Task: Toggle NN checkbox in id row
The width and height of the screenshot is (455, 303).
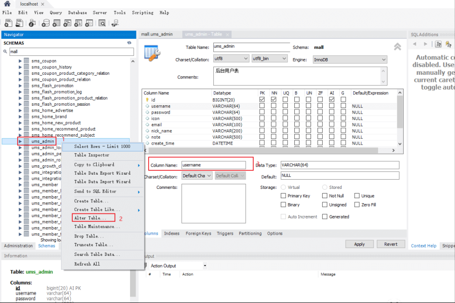Action: 274,99
